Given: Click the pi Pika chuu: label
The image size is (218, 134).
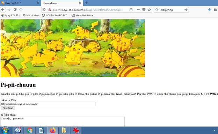Looking at the screenshot, I should click(x=8, y=115).
